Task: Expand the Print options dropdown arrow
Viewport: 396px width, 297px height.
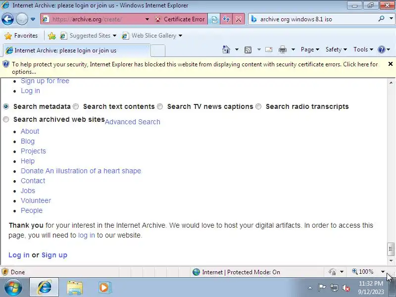Action: coord(293,49)
